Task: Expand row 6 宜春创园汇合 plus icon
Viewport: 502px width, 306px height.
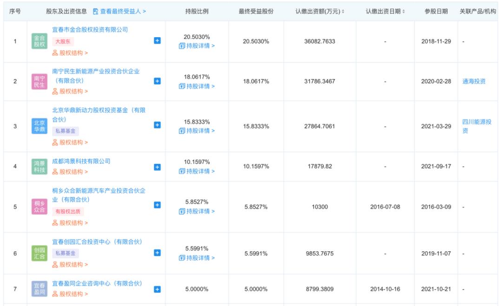Action: pyautogui.click(x=157, y=253)
